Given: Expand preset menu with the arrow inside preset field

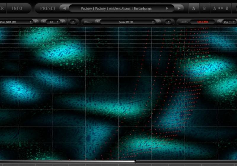Looking at the screenshot, I should (167, 9).
